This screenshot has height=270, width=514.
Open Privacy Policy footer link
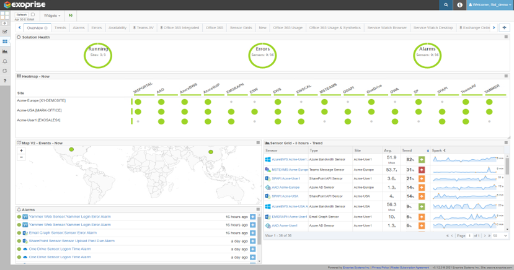coord(380,268)
